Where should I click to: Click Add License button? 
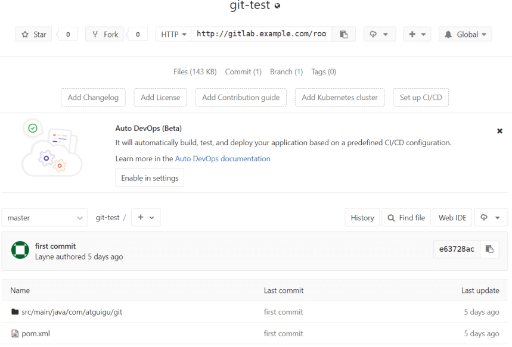pyautogui.click(x=160, y=97)
